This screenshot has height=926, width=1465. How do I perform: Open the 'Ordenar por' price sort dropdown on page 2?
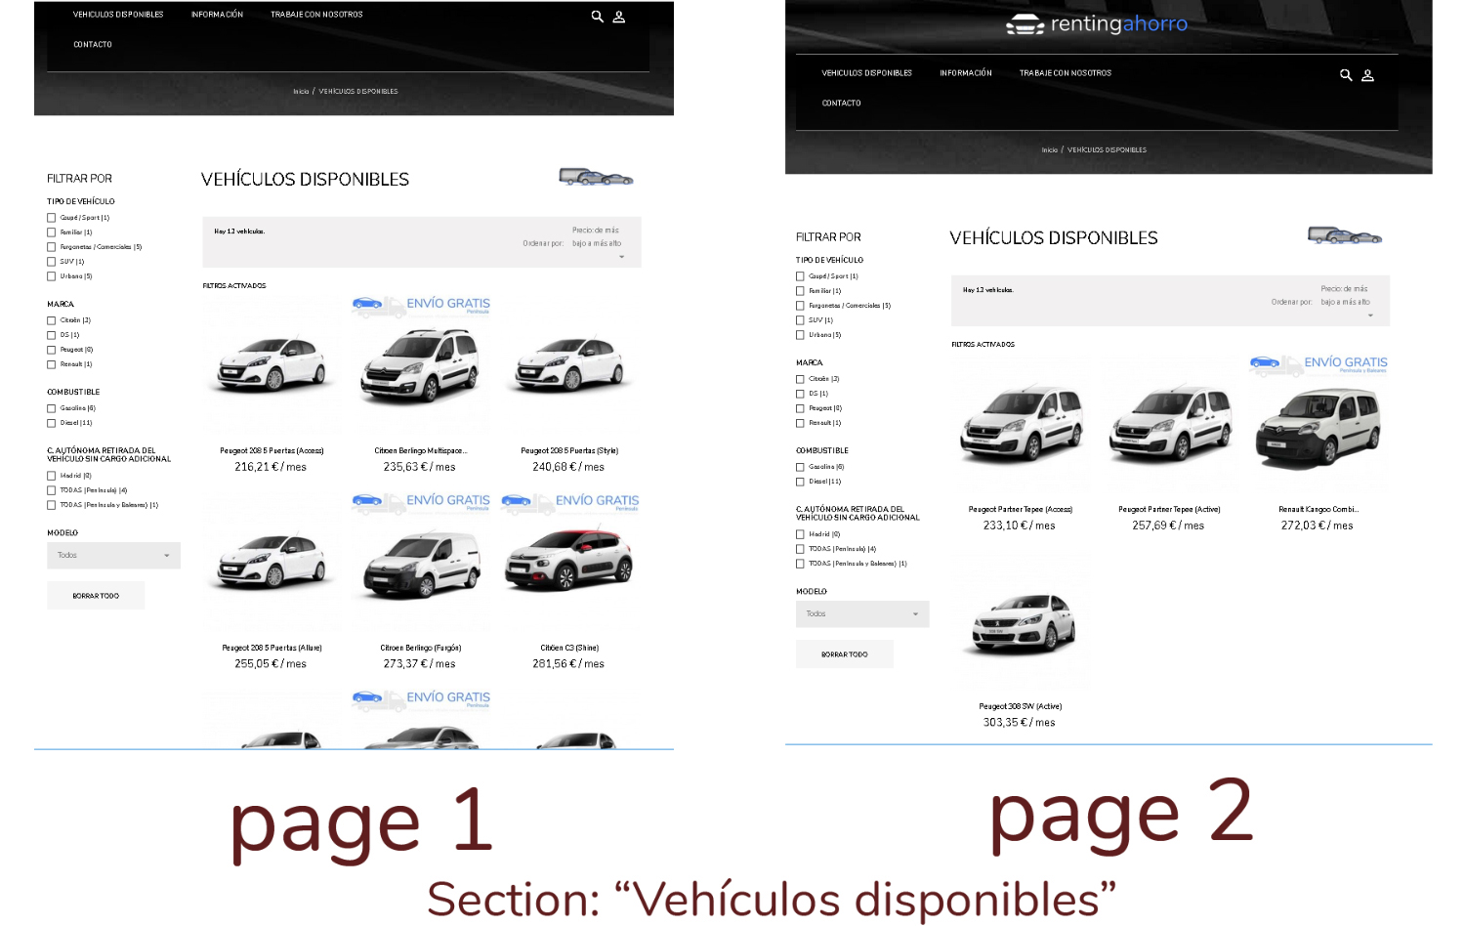pos(1345,302)
